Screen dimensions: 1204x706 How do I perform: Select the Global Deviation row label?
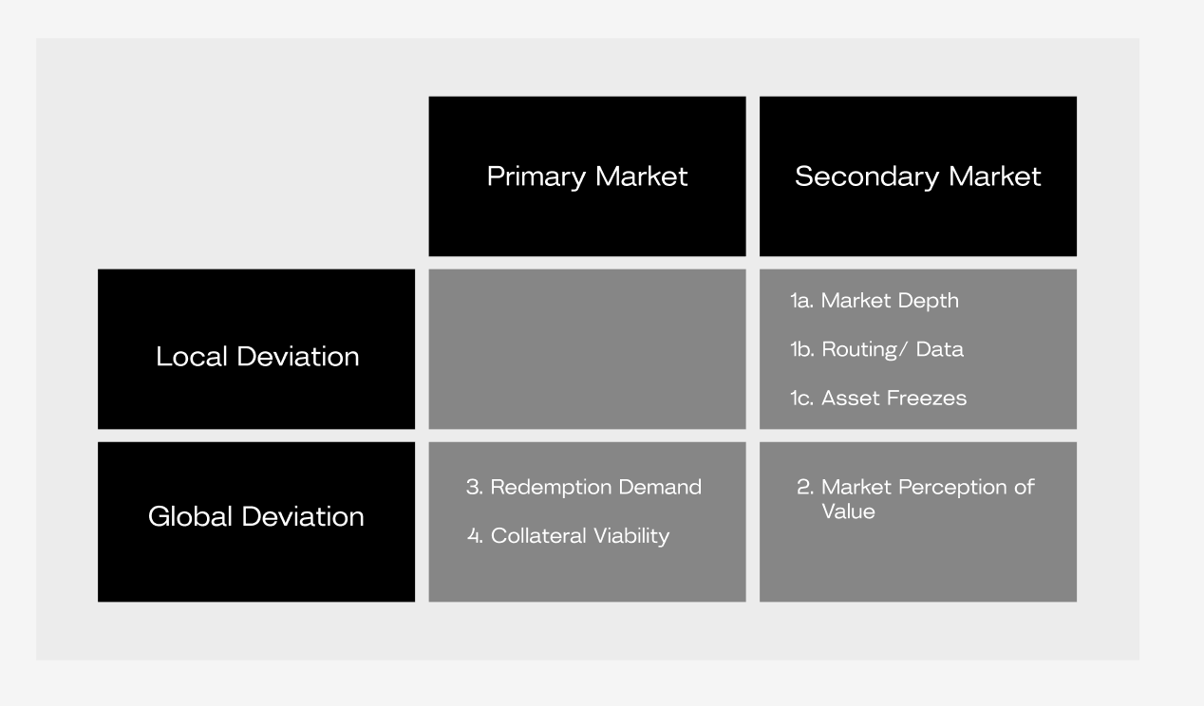(x=256, y=522)
